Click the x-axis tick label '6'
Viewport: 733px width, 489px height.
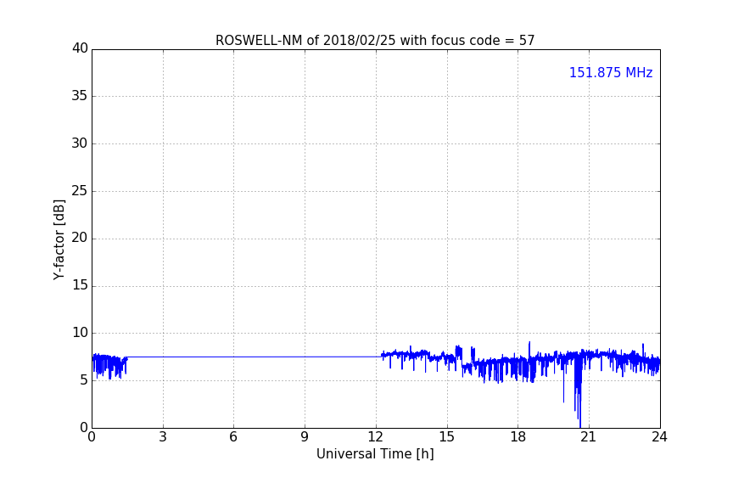coord(233,437)
